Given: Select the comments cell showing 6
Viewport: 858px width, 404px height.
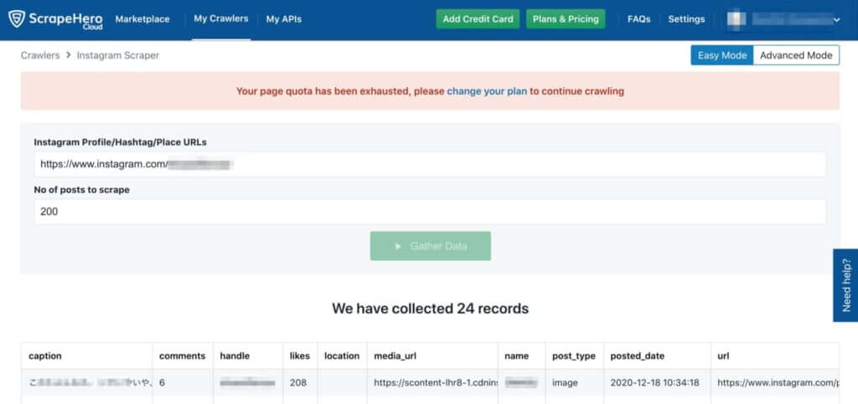Looking at the screenshot, I should click(182, 383).
